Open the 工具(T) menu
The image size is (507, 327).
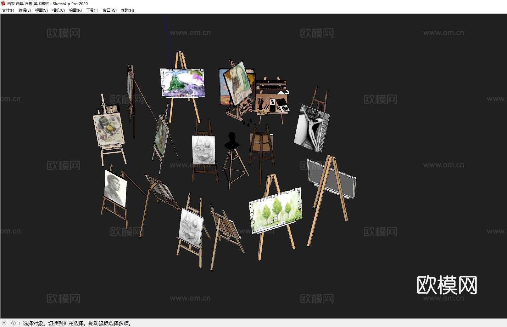tap(92, 10)
